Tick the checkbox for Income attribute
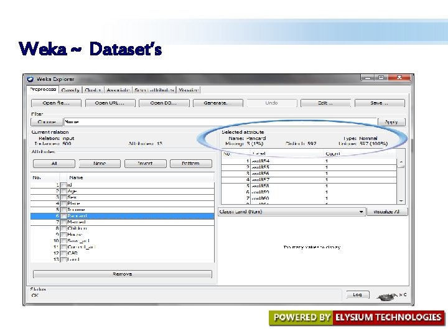The height and width of the screenshot is (336, 448). [63, 210]
